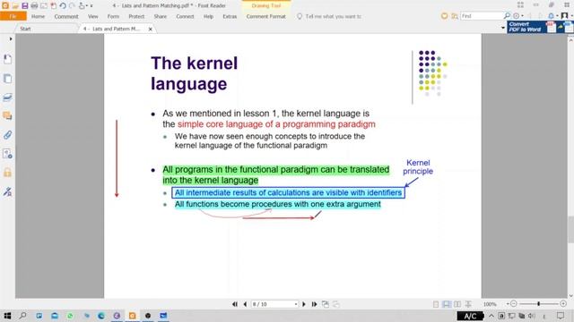Open the notification bell dropdown
The height and width of the screenshot is (322, 574).
point(552,16)
